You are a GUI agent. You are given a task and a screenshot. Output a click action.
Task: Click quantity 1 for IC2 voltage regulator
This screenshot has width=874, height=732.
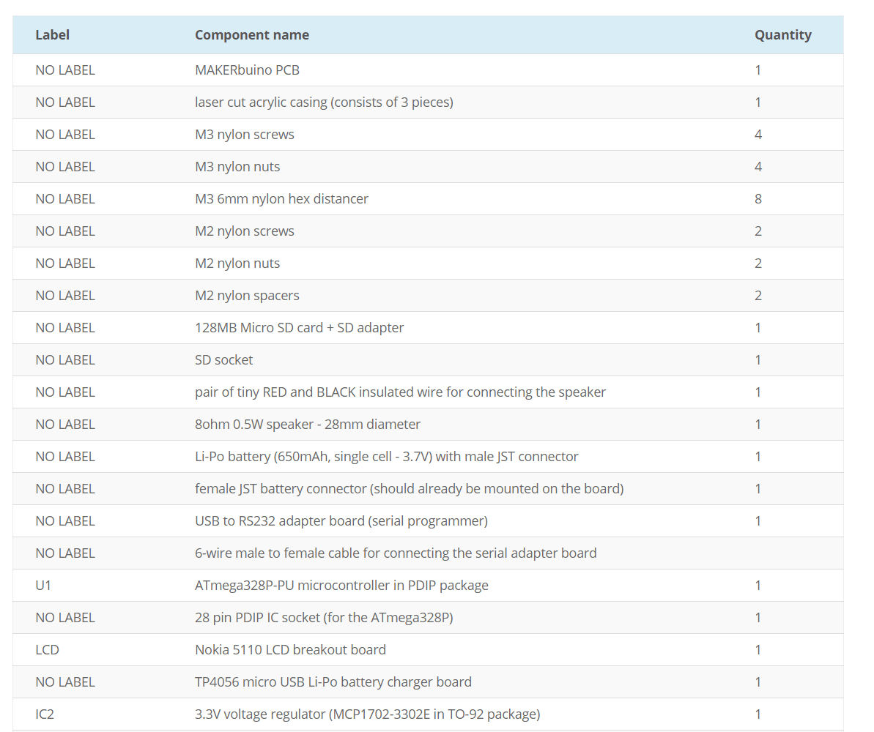(x=758, y=714)
